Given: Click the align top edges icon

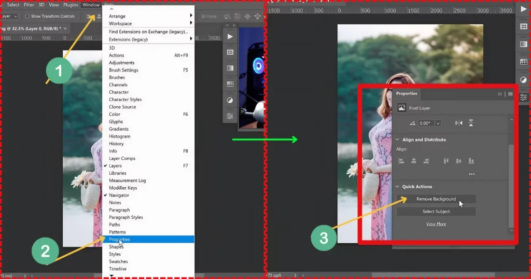Looking at the screenshot, I should (446, 161).
